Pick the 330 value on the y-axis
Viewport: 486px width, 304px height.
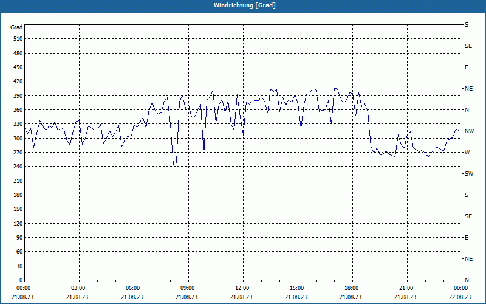coord(18,124)
